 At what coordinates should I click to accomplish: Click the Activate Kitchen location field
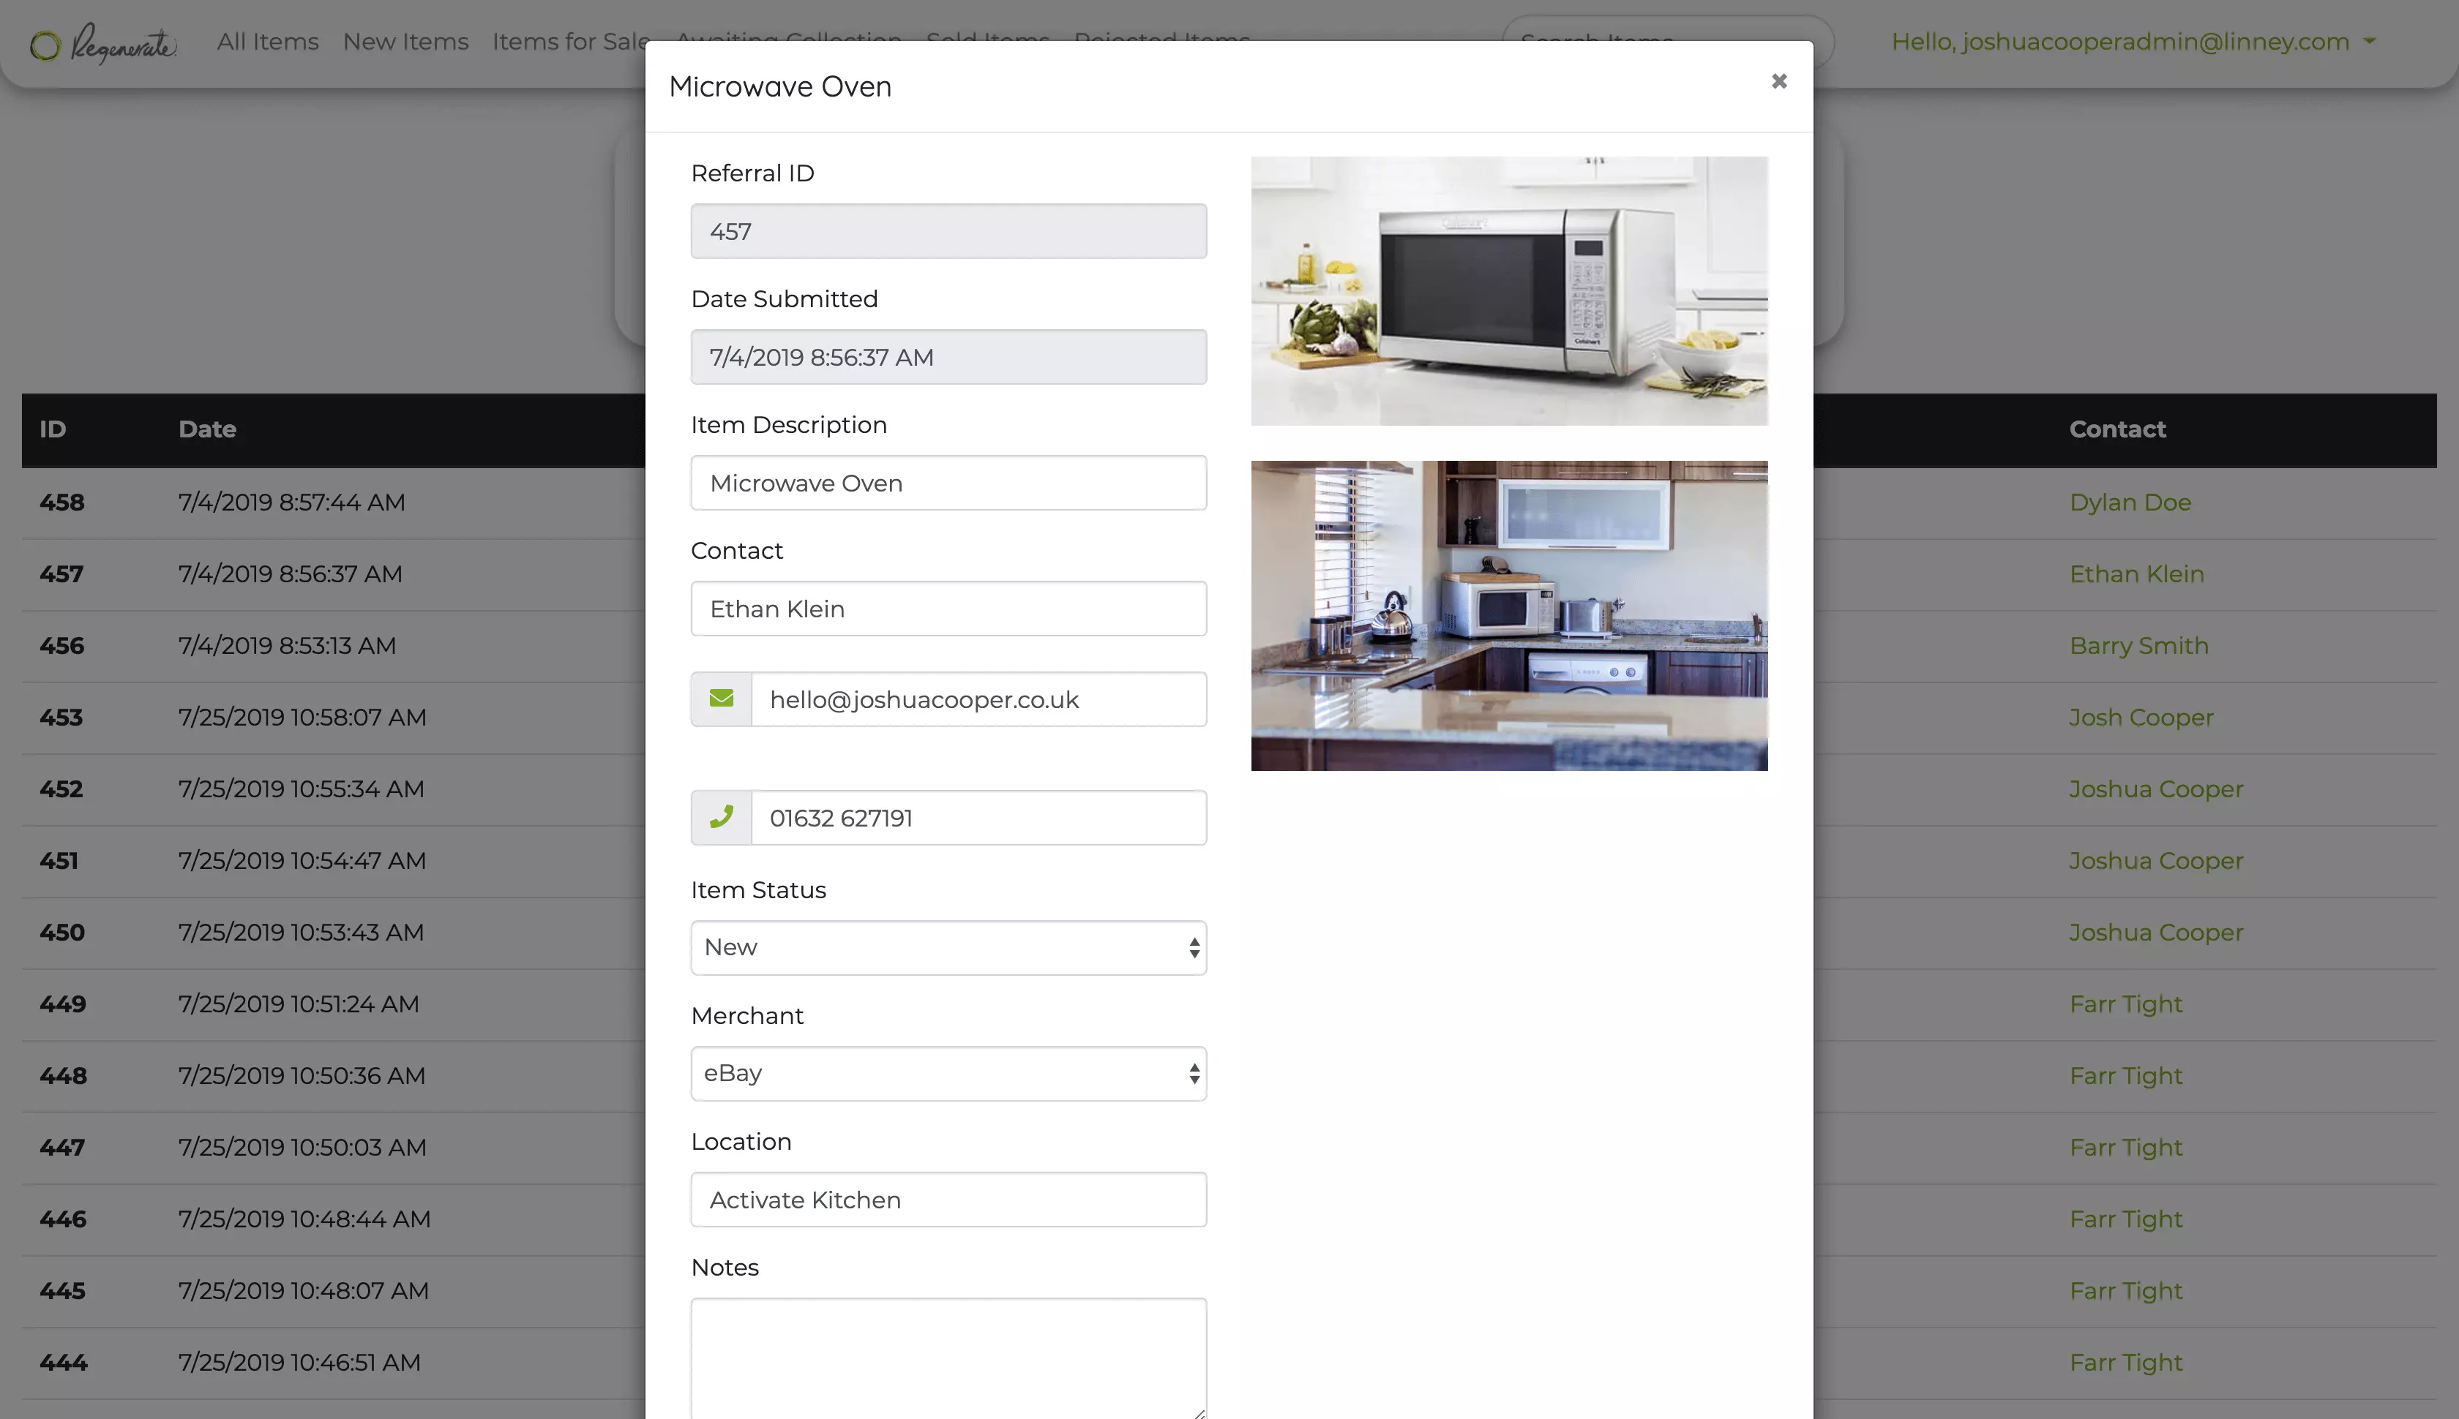(x=948, y=1200)
